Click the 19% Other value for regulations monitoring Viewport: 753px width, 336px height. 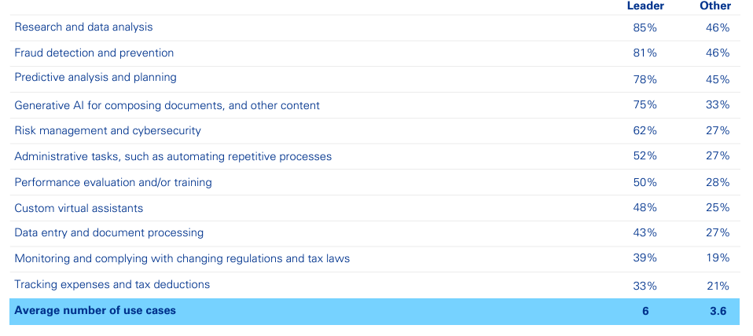click(717, 258)
